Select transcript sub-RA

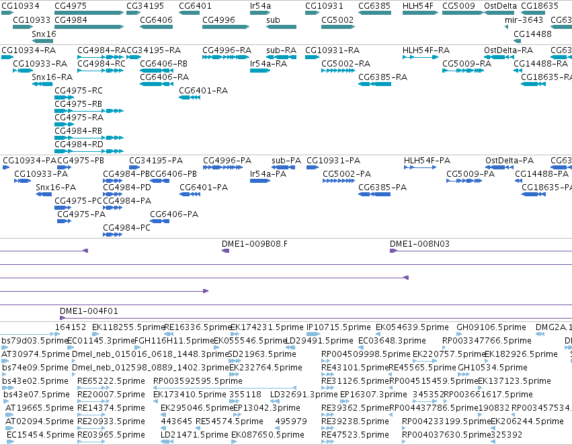pos(281,50)
